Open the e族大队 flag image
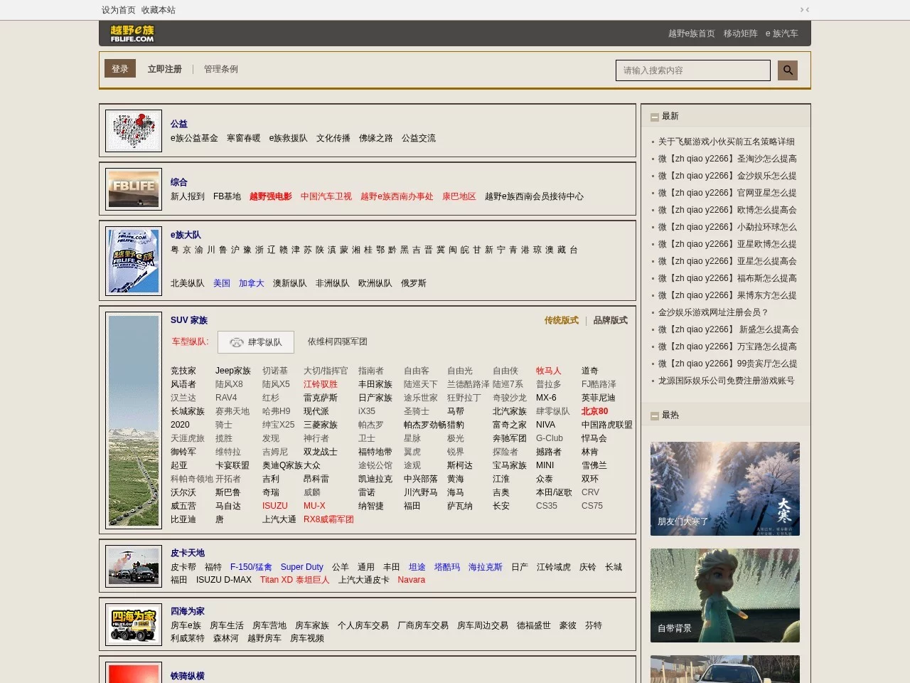910x683 pixels. tap(134, 260)
